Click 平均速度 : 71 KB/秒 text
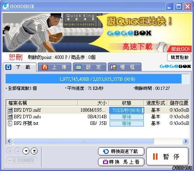This screenshot has width=194, height=171. (85, 88)
